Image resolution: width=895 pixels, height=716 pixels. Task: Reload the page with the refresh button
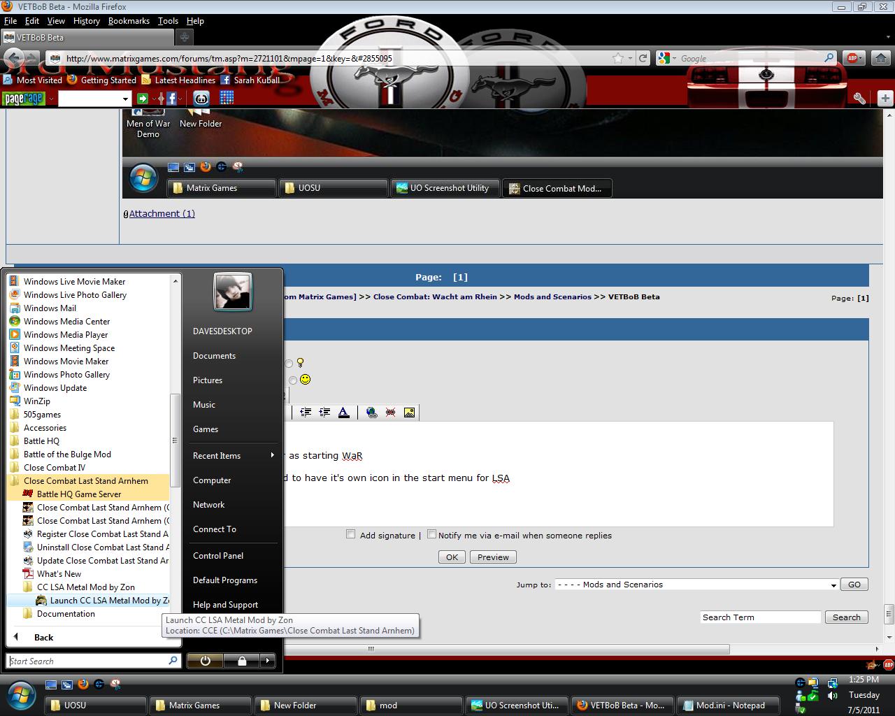click(643, 58)
